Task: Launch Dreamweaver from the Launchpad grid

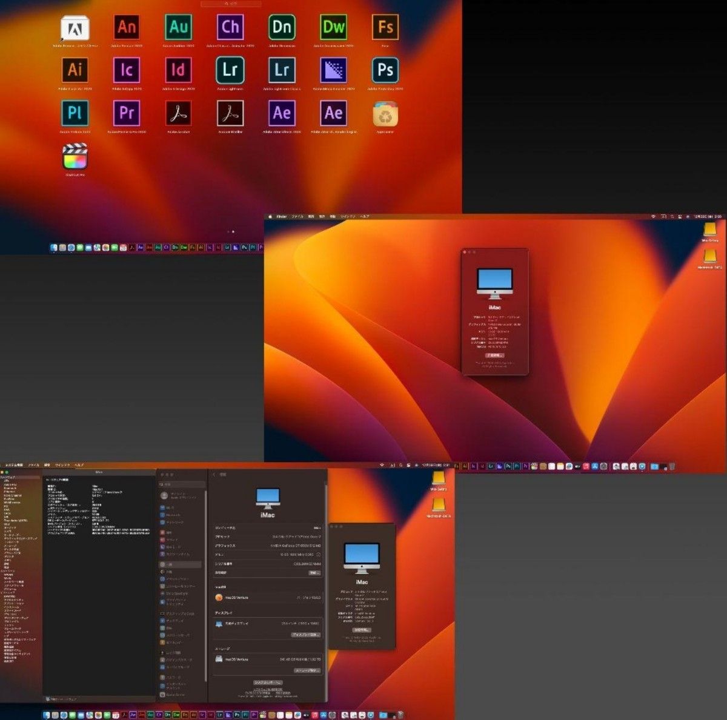Action: point(334,27)
